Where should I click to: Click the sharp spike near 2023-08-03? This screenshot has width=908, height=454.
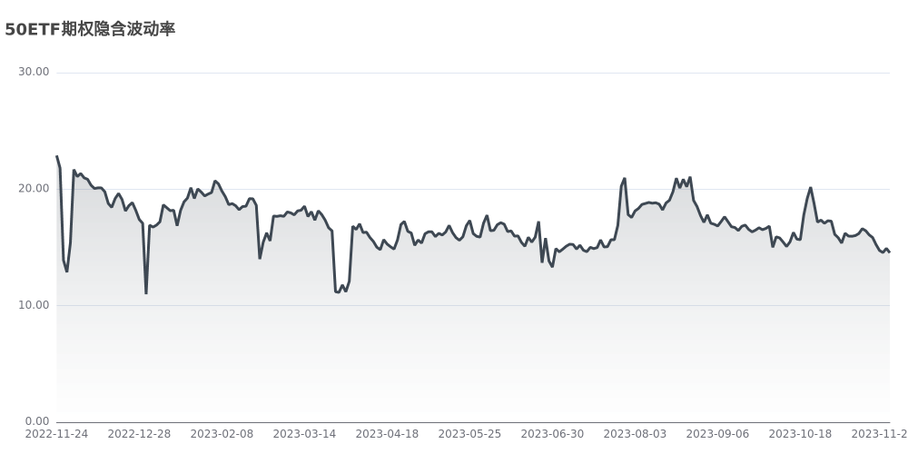coord(625,179)
